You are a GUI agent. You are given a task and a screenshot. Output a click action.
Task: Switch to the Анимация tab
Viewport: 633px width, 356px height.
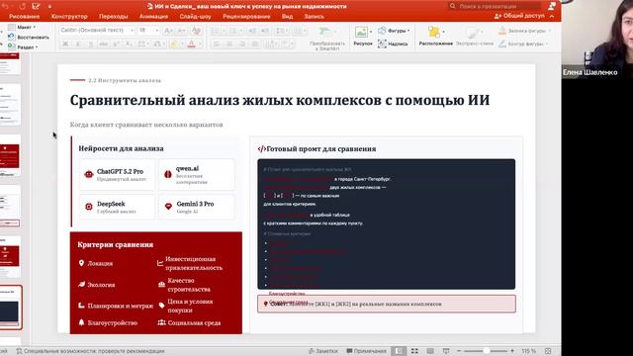(x=153, y=17)
